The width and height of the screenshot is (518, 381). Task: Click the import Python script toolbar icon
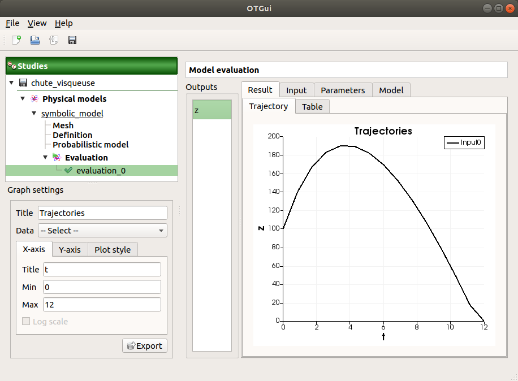tap(53, 40)
